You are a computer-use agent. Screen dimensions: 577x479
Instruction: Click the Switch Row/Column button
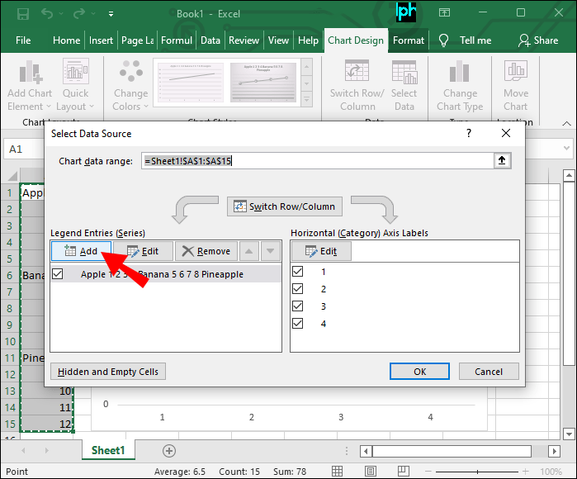[285, 206]
